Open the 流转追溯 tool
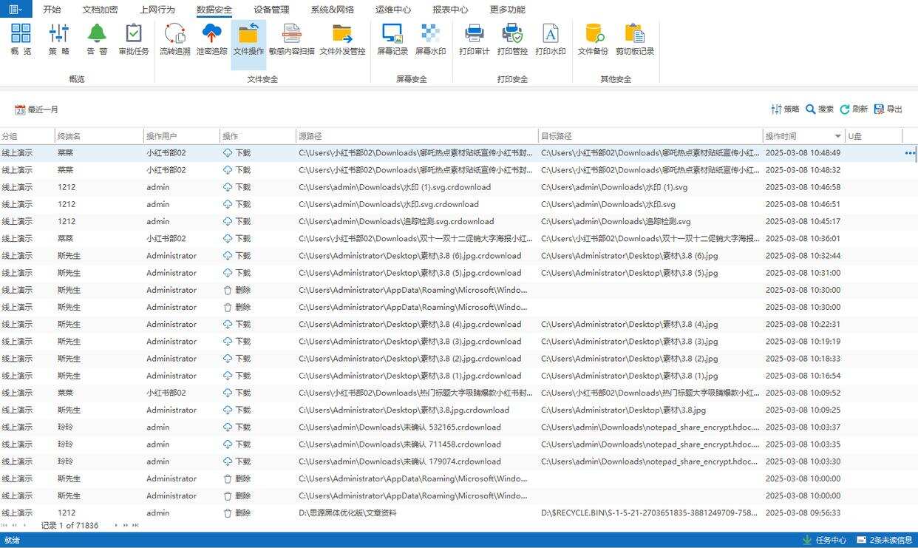 174,39
